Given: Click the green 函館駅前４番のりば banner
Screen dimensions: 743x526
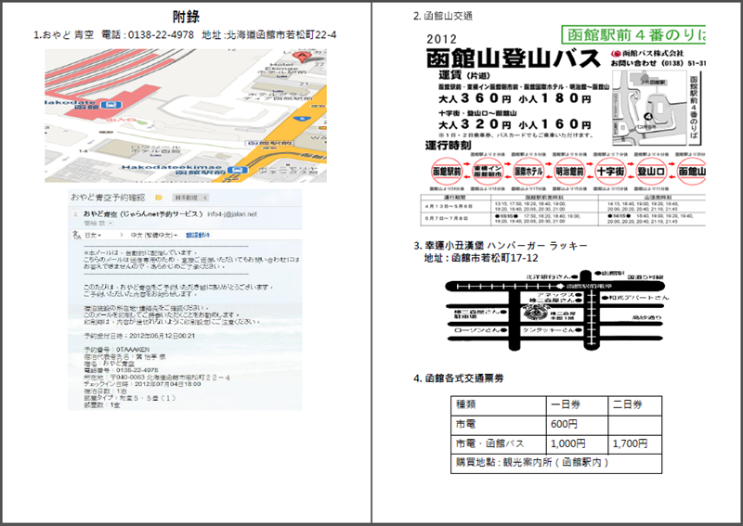Looking at the screenshot, I should [633, 35].
